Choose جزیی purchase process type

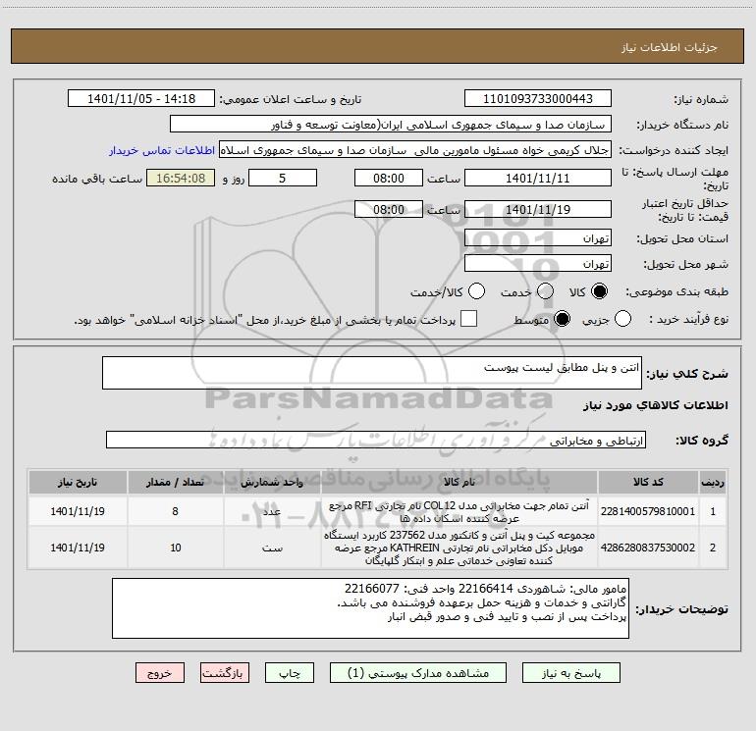622,319
